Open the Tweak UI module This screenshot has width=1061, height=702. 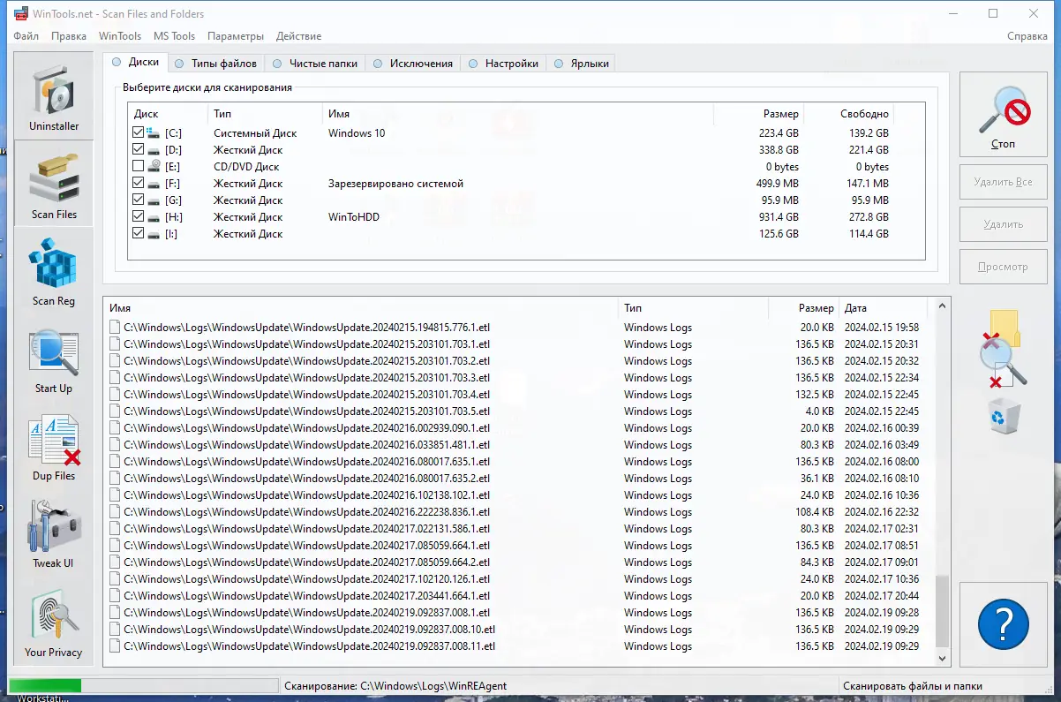[x=53, y=533]
